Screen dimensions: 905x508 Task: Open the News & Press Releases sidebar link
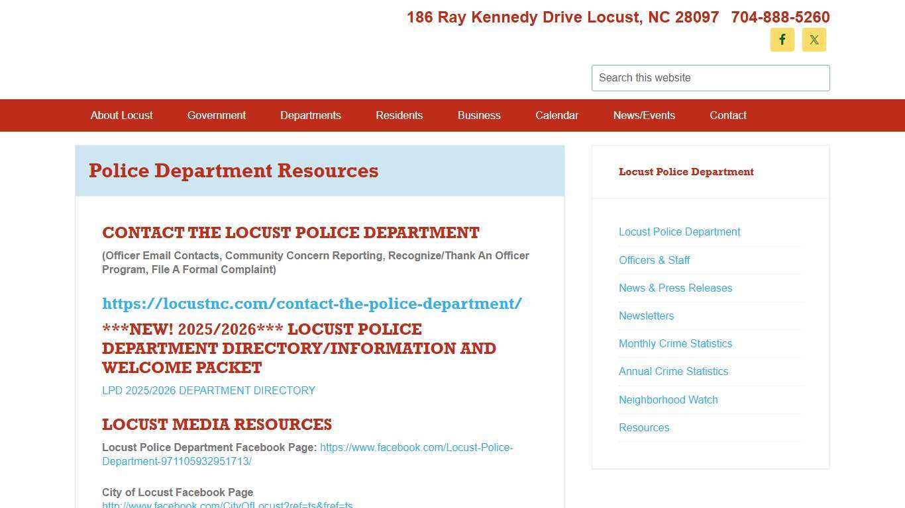(675, 288)
